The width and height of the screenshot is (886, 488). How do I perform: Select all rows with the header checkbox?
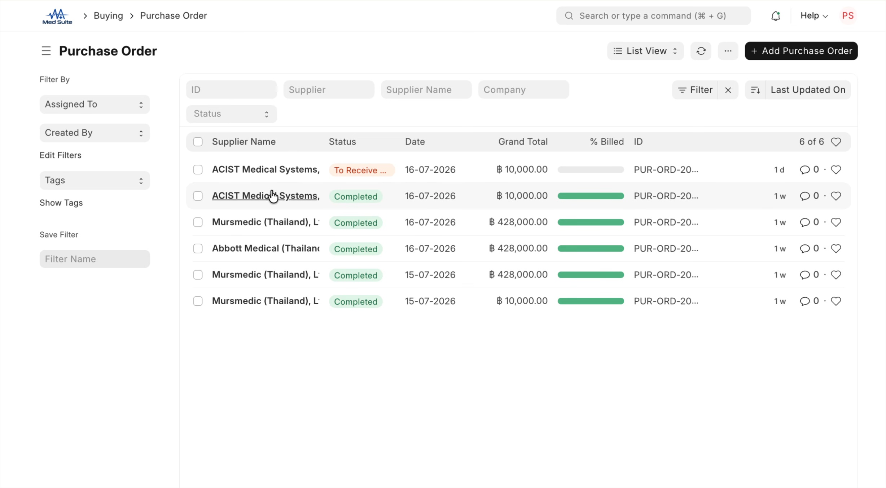click(198, 142)
